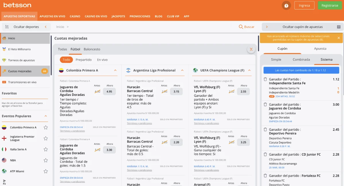The image size is (344, 186).
Task: Select 3.25 odds Wolfsburg wins any half
Action: [x=243, y=142]
